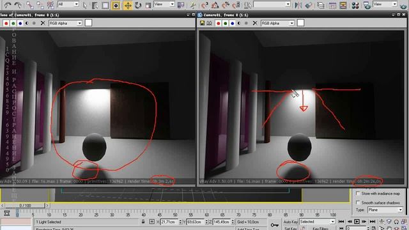Click the Align tool icon

click(x=308, y=5)
